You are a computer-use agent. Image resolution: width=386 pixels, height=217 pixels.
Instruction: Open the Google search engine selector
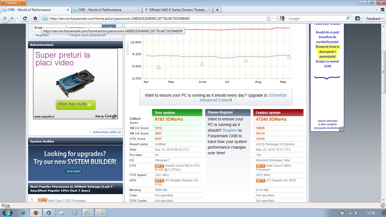tap(283, 18)
